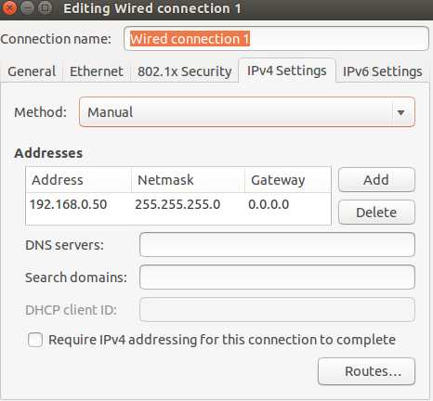This screenshot has width=433, height=401.
Task: Select the IPv4 Settings tab
Action: [x=287, y=71]
